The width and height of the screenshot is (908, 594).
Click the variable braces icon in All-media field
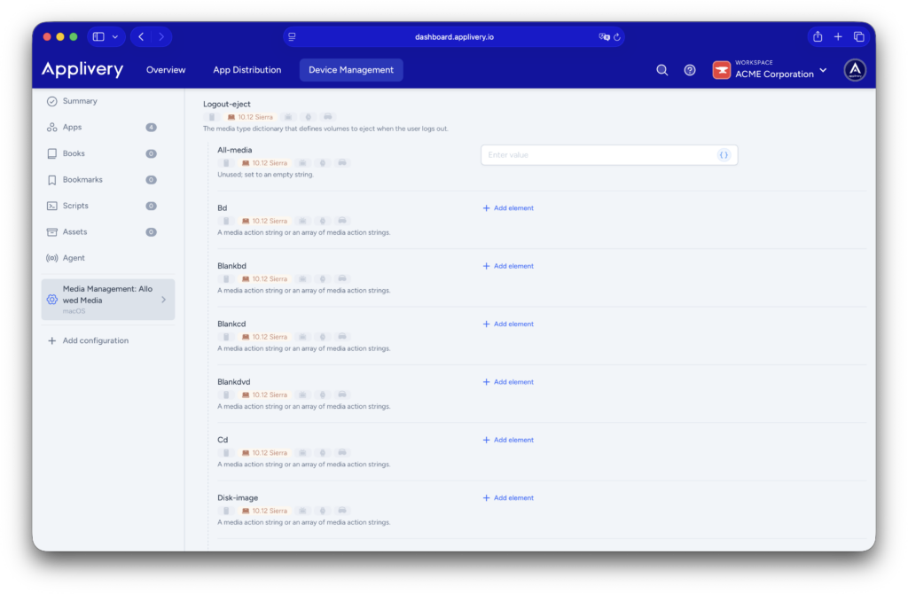click(x=724, y=155)
